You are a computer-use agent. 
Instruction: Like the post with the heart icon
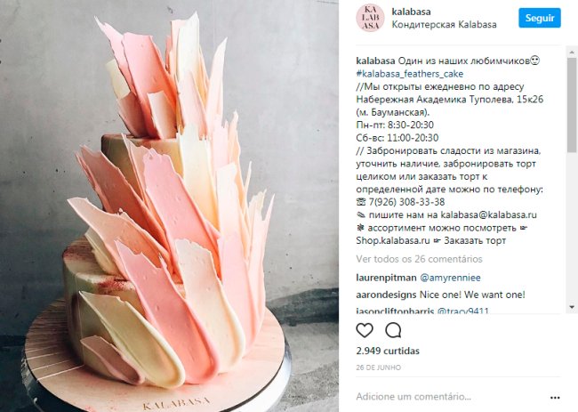click(x=365, y=330)
